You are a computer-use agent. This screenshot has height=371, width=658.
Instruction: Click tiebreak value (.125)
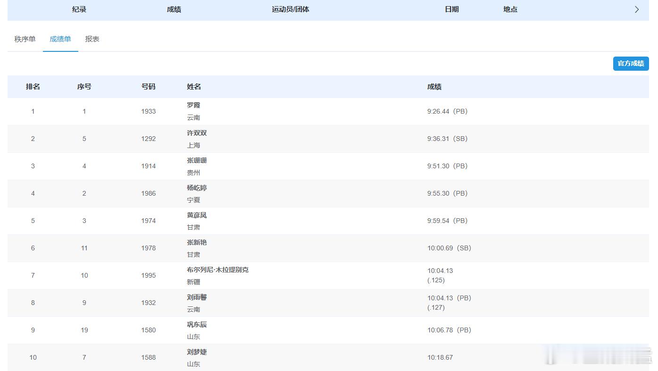(436, 280)
